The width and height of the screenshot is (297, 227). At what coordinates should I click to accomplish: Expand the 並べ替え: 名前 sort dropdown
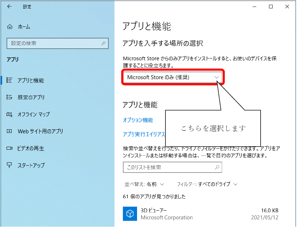[144, 184]
